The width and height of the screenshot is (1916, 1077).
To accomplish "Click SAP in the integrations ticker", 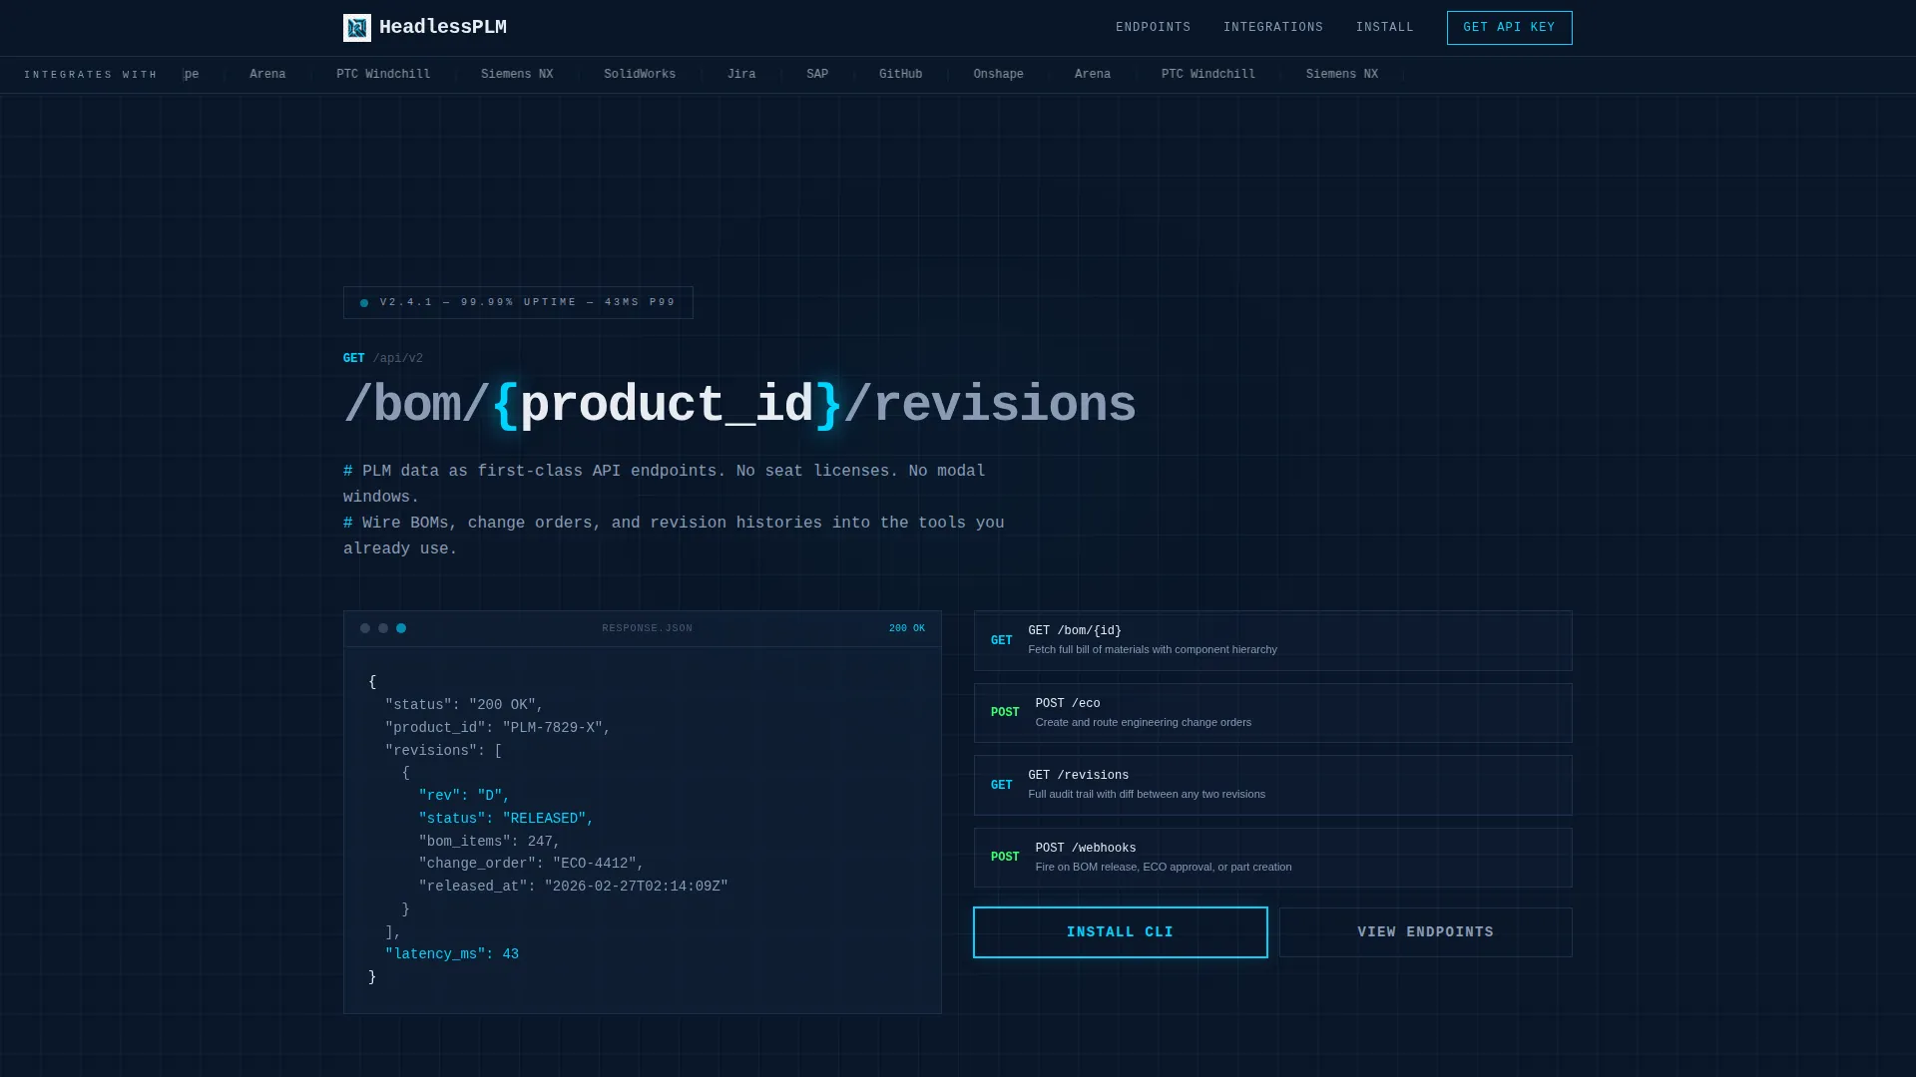I will point(817,75).
